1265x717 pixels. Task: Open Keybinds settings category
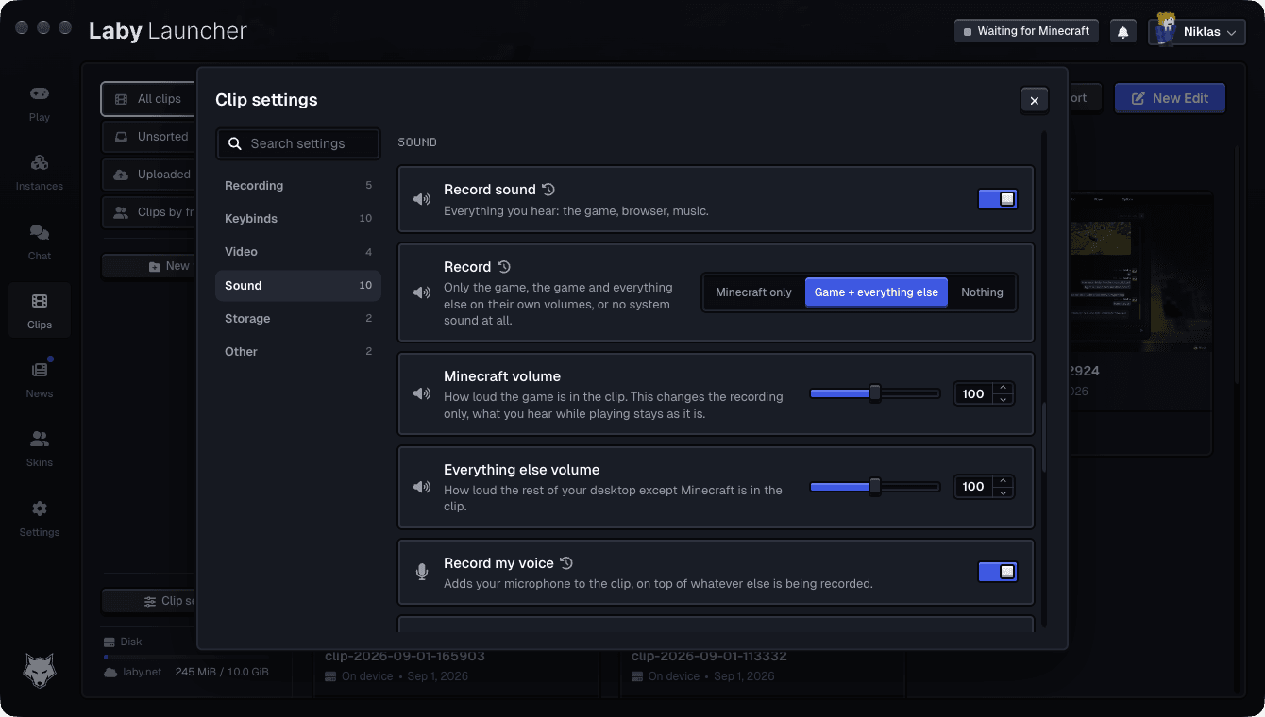point(298,219)
